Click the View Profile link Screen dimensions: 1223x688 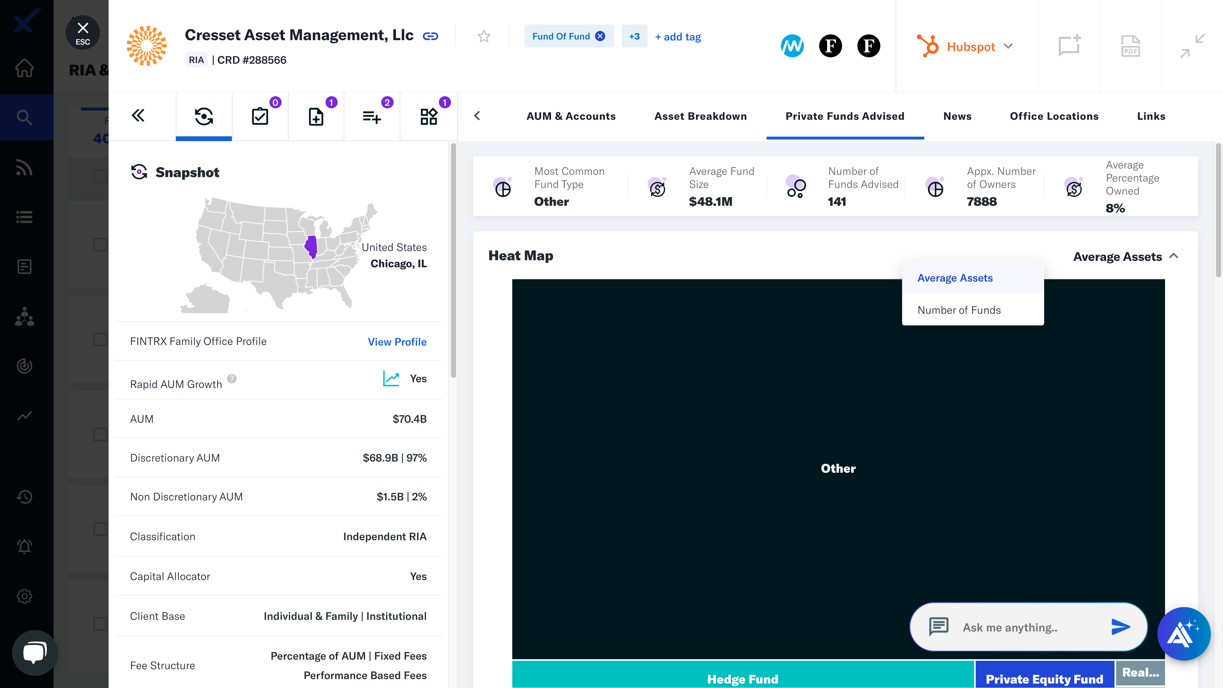click(397, 342)
